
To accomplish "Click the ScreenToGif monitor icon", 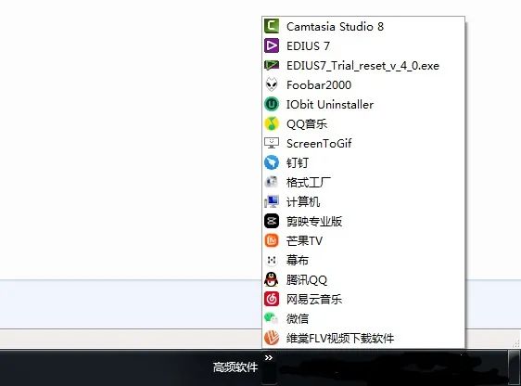I will click(272, 143).
